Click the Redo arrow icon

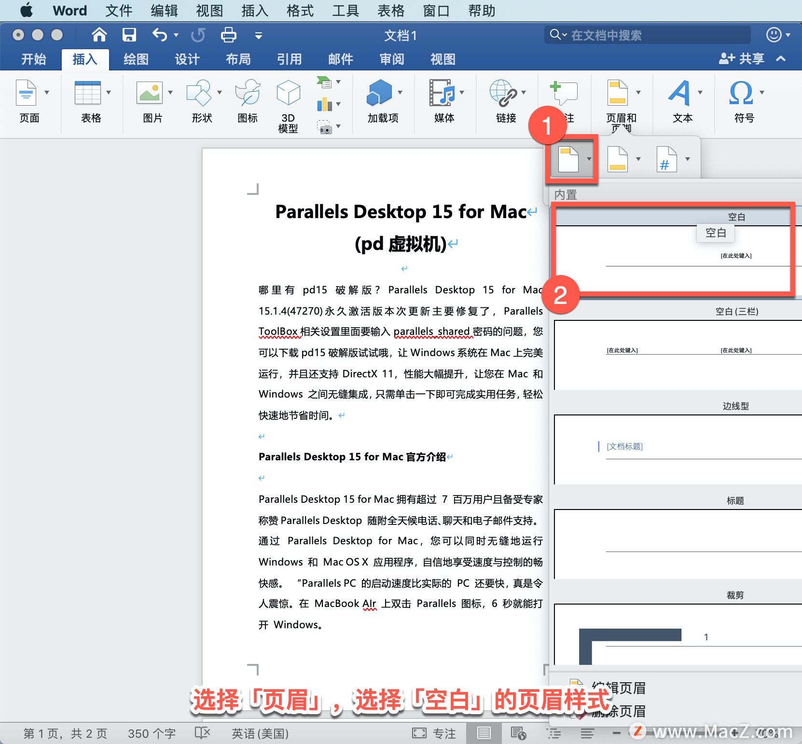(x=198, y=35)
